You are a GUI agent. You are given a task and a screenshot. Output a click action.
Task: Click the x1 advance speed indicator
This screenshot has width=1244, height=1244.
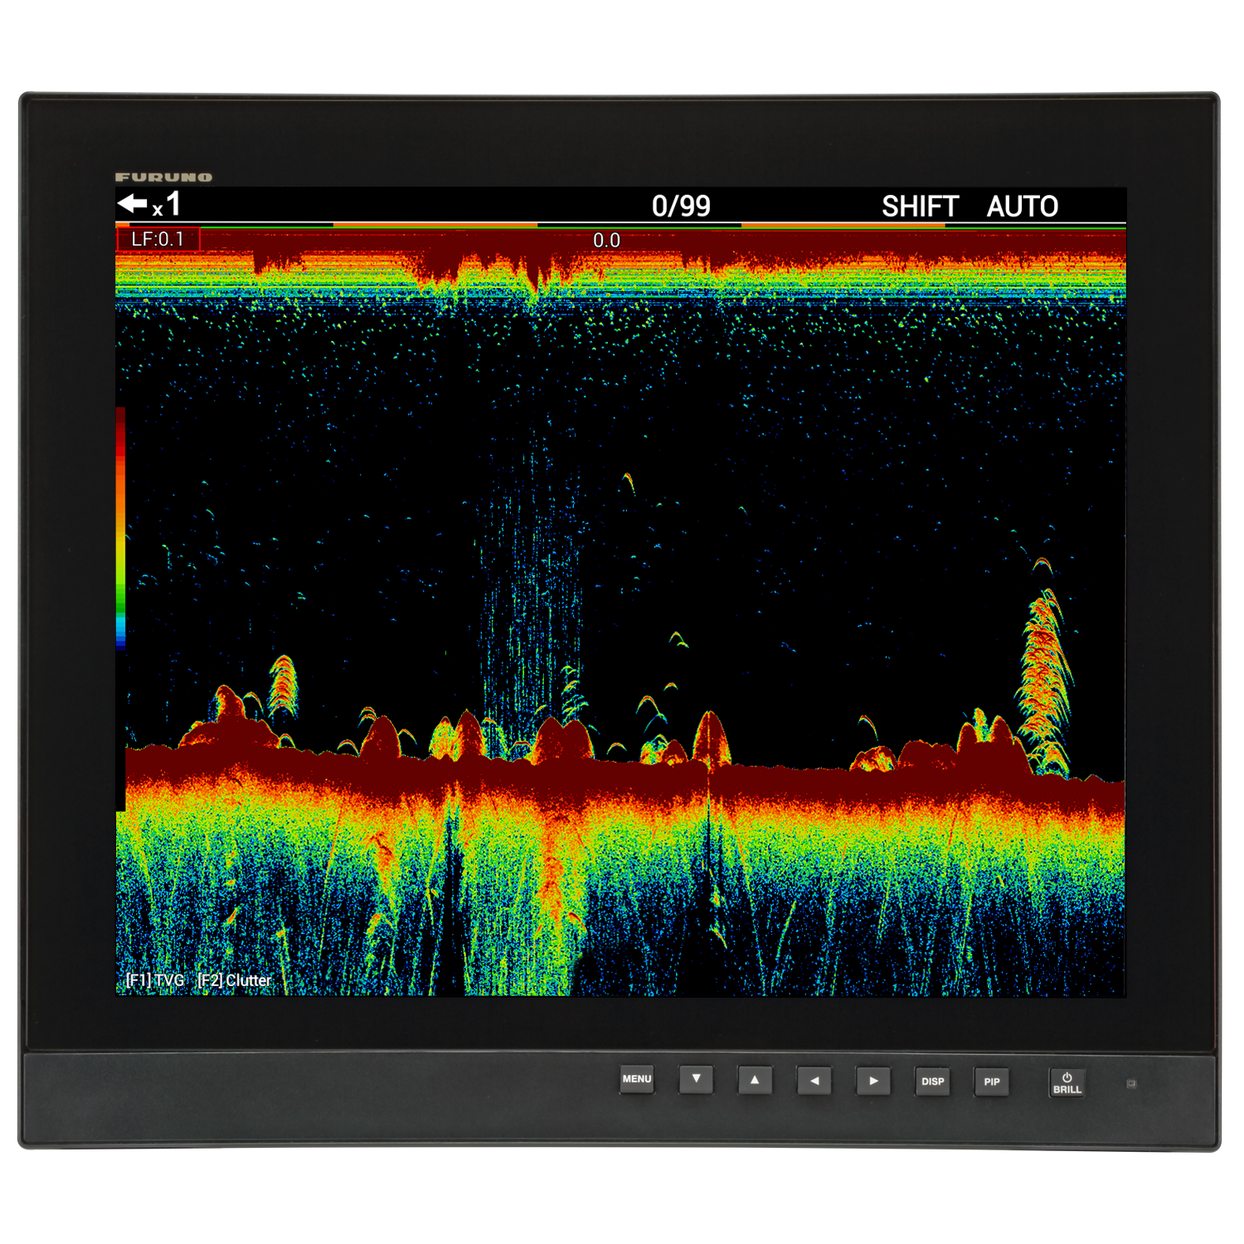(x=167, y=205)
